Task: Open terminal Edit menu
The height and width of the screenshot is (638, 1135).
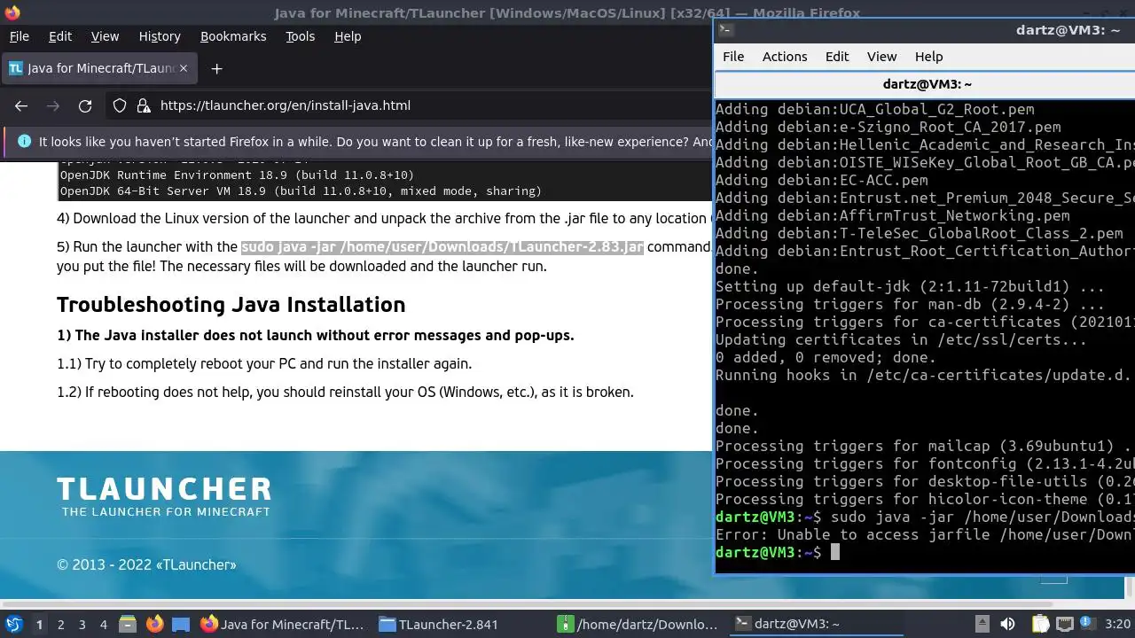Action: point(837,57)
